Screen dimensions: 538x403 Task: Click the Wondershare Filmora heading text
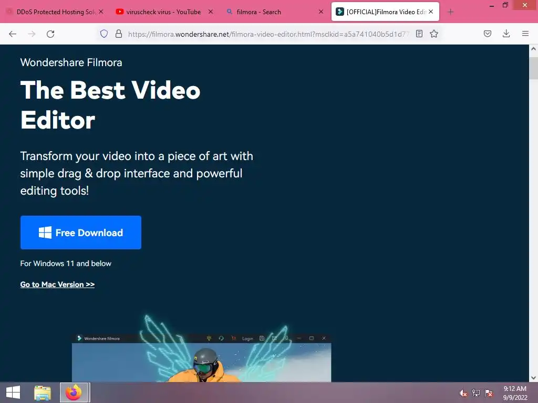click(x=71, y=62)
